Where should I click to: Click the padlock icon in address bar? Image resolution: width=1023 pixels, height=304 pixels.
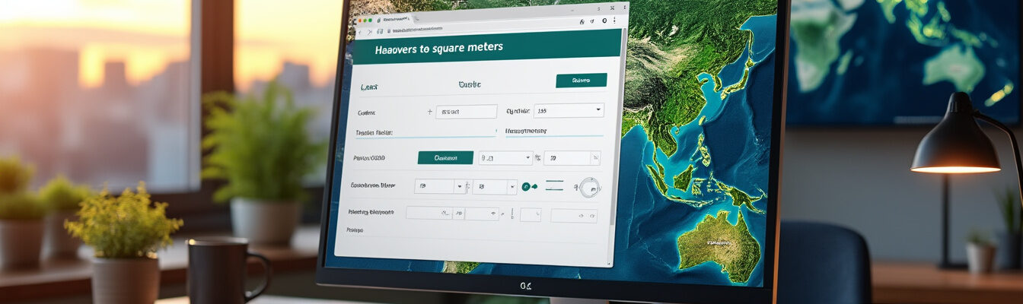click(389, 31)
